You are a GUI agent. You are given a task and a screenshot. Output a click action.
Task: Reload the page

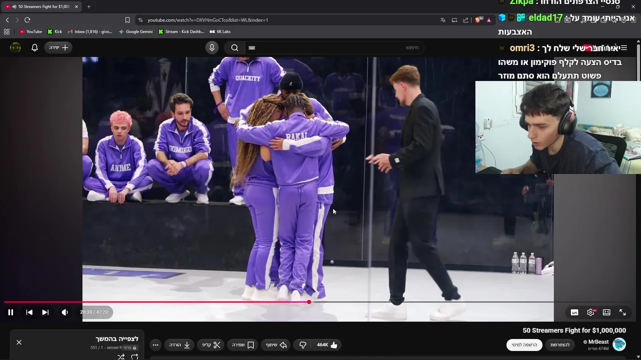28,20
